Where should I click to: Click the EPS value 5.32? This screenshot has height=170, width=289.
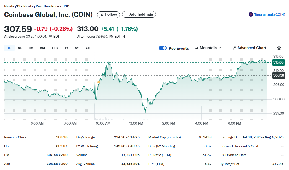click(208, 164)
